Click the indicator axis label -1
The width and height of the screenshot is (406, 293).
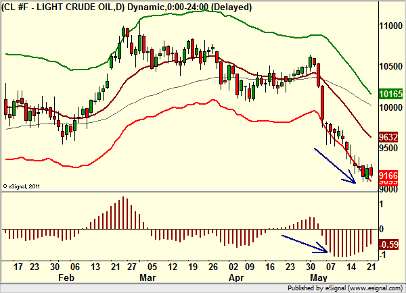coord(384,255)
